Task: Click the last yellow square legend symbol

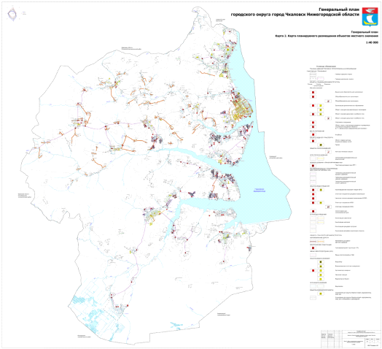Action: pyautogui.click(x=321, y=294)
